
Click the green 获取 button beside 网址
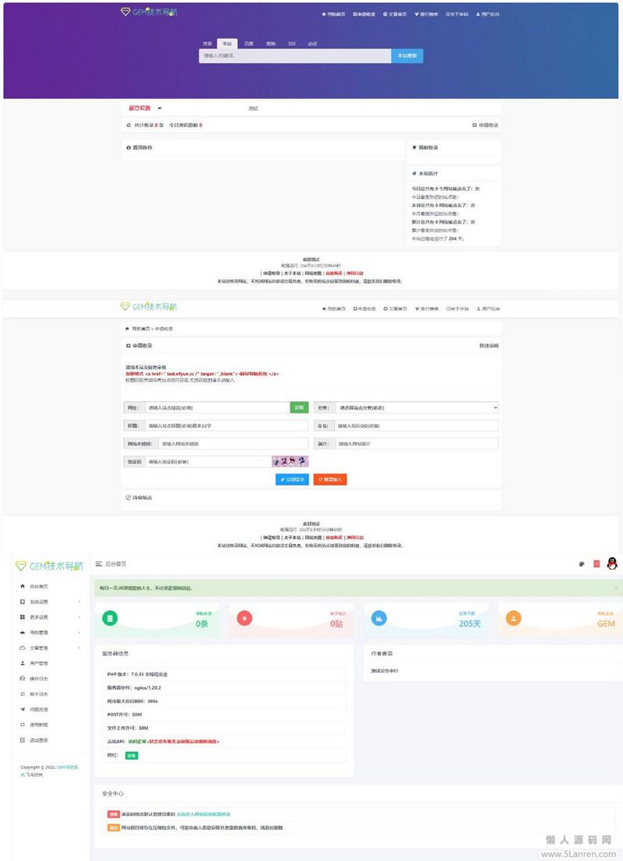click(x=298, y=408)
